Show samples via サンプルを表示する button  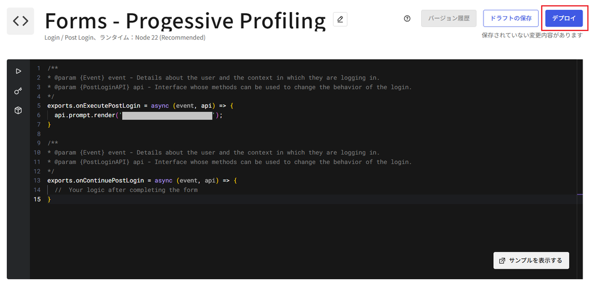point(531,261)
